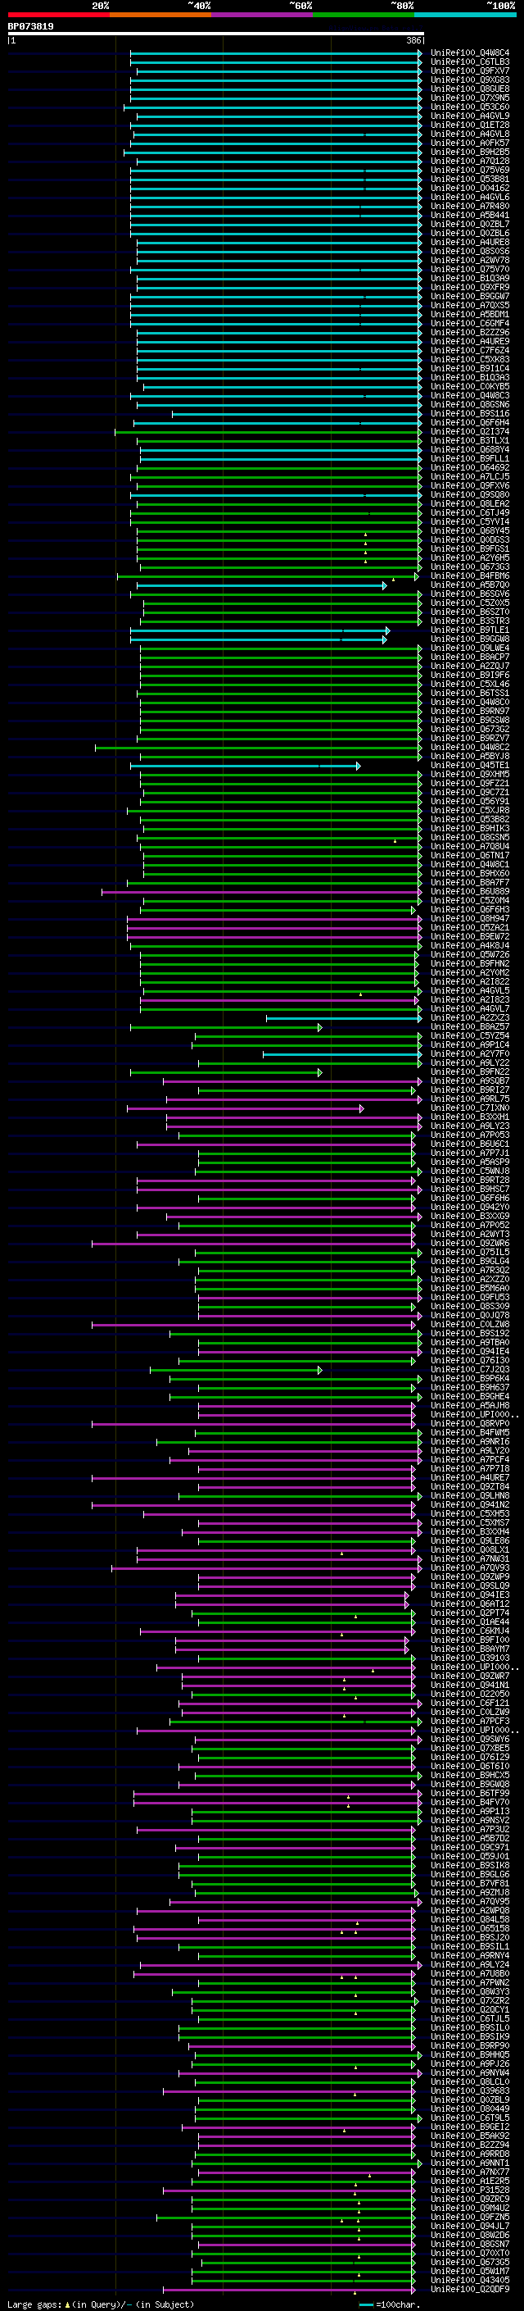This screenshot has width=524, height=2311.
Task: Click the UniRef100_B6U889 hit name
Action: [x=469, y=892]
